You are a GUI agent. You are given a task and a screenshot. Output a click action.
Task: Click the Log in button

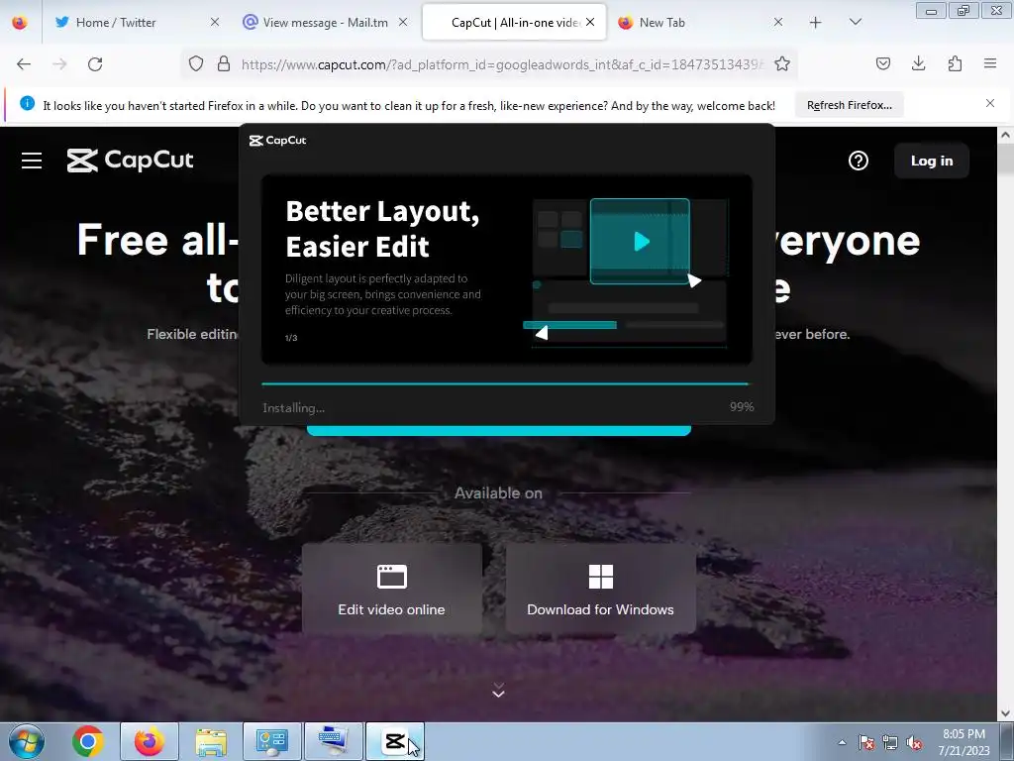pyautogui.click(x=931, y=161)
